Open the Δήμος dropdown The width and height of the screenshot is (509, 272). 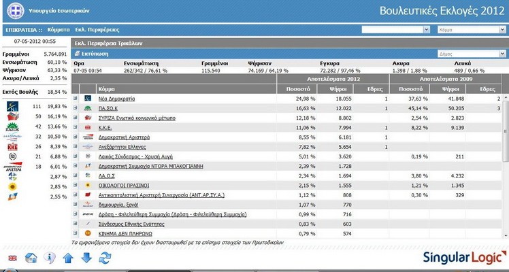click(472, 54)
